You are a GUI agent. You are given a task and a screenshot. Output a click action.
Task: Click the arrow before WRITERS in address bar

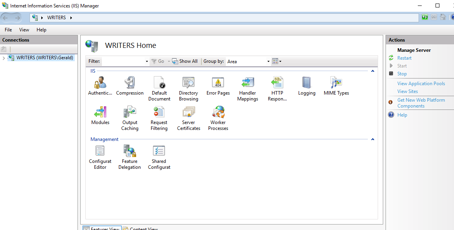(x=42, y=18)
